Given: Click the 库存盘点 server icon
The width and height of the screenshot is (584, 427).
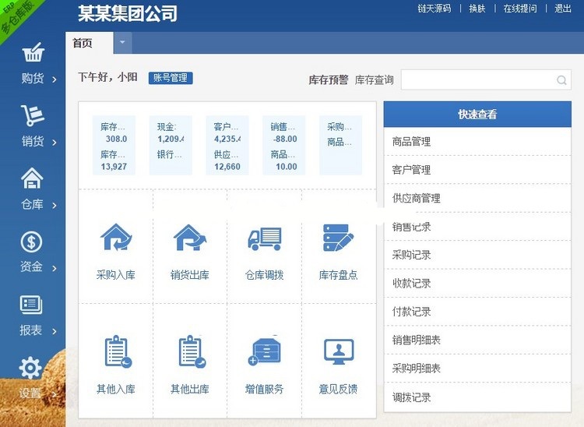Looking at the screenshot, I should [338, 238].
